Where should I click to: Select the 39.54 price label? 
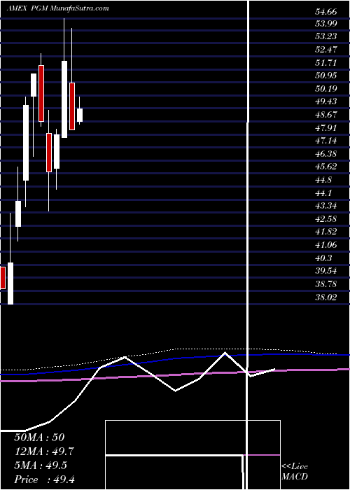pyautogui.click(x=326, y=271)
